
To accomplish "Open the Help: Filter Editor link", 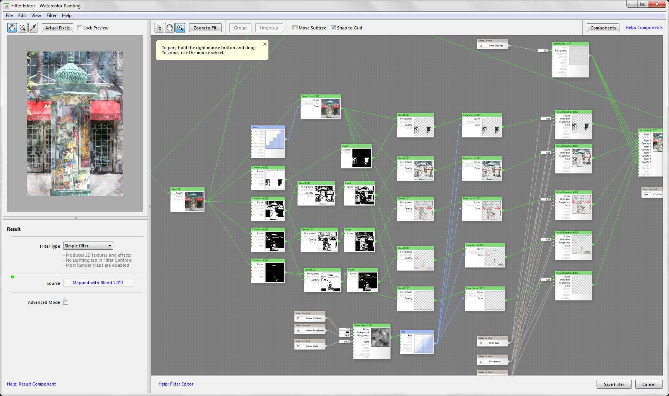I will pos(176,384).
